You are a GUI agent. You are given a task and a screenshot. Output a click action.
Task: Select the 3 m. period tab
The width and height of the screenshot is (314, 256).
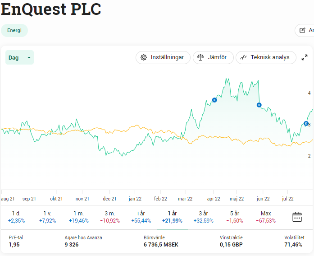(x=110, y=217)
